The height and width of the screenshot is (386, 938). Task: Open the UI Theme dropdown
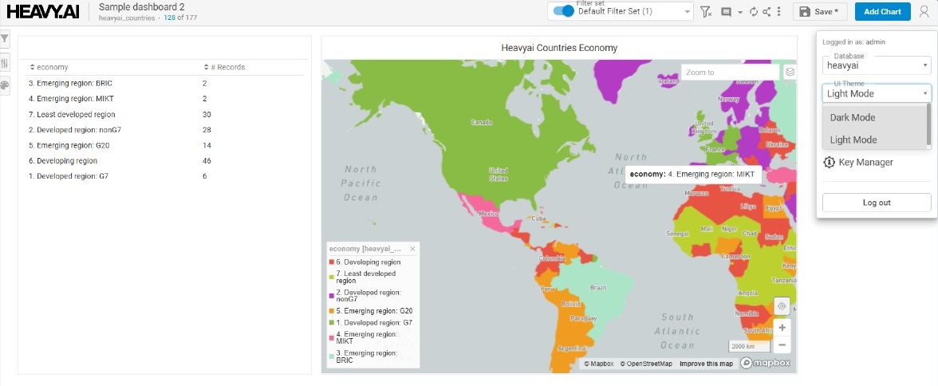[877, 93]
